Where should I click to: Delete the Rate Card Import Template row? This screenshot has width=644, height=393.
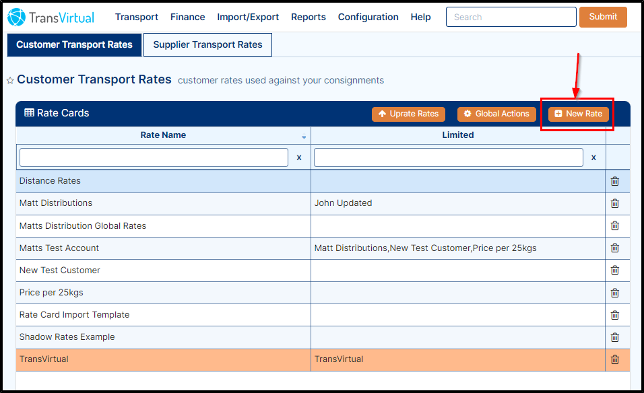(x=615, y=315)
